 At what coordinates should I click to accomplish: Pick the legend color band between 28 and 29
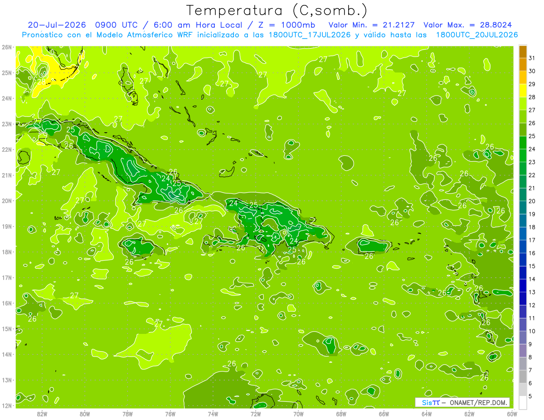(523, 91)
